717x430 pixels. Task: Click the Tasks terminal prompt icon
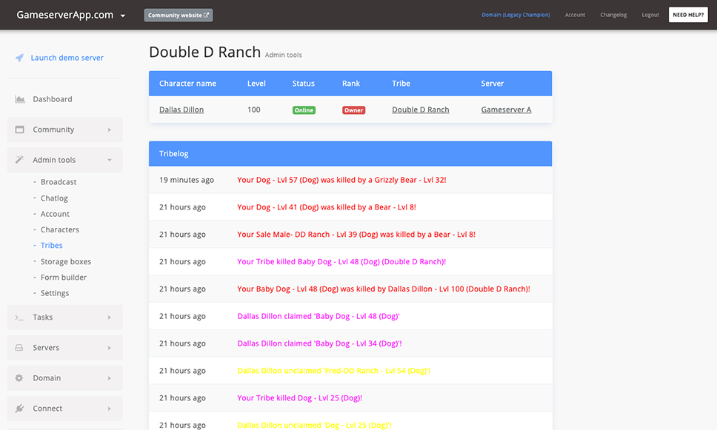point(19,317)
